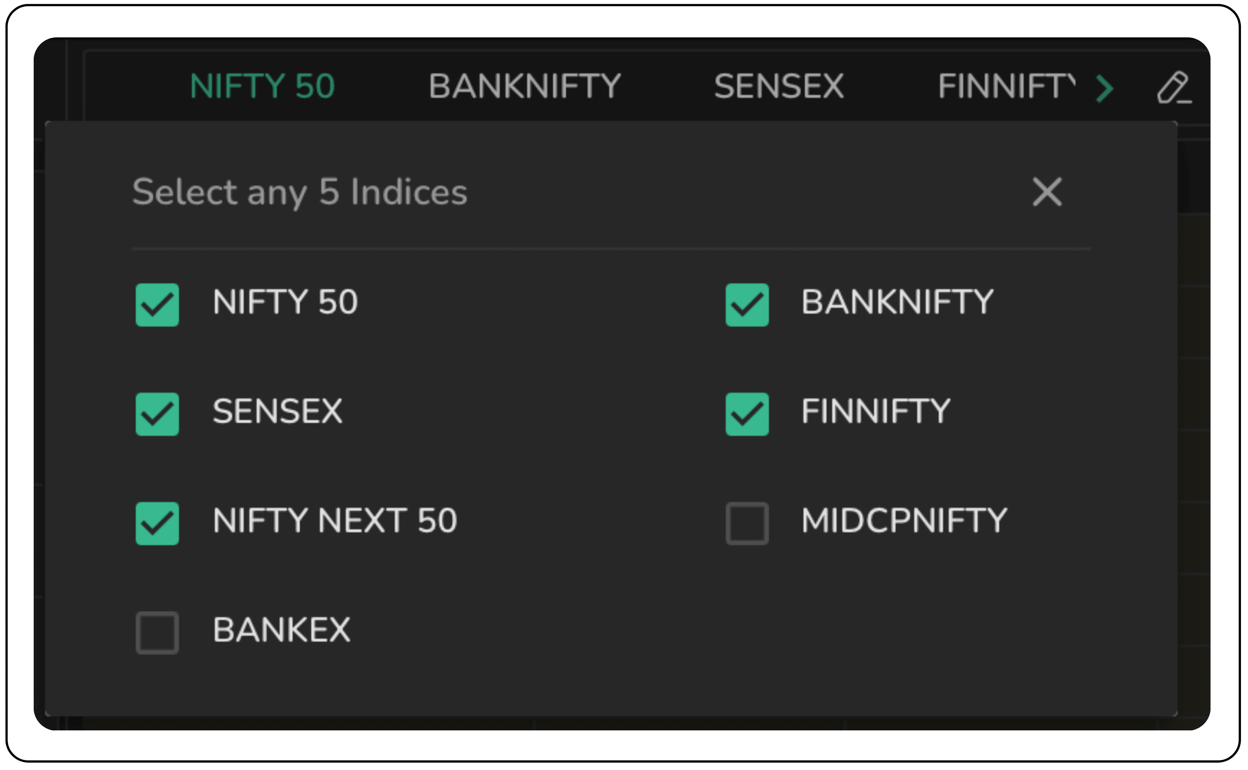Click the BANKEX label text

click(282, 630)
